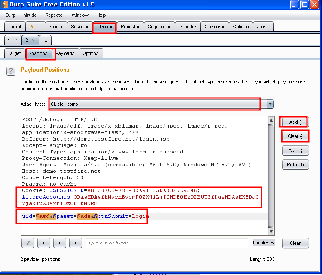The height and width of the screenshot is (275, 322).
Task: Open the Help menu
Action: (101, 15)
